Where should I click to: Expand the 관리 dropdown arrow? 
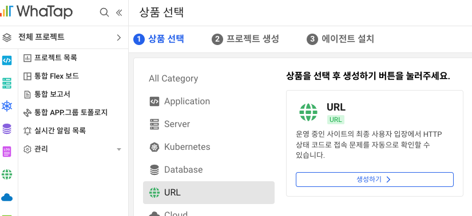coord(119,149)
